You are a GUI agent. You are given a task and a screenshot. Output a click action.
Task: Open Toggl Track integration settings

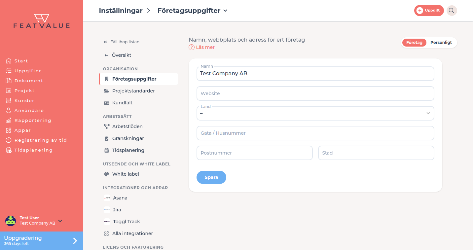pyautogui.click(x=138, y=222)
